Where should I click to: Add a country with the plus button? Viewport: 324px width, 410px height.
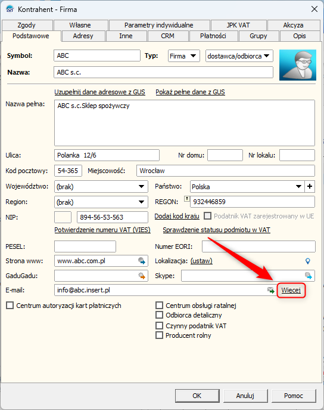tap(310, 186)
